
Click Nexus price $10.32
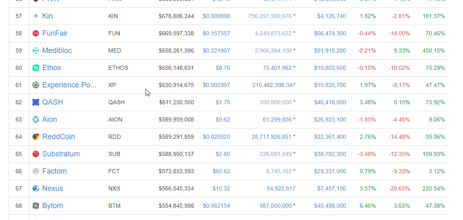[222, 189]
